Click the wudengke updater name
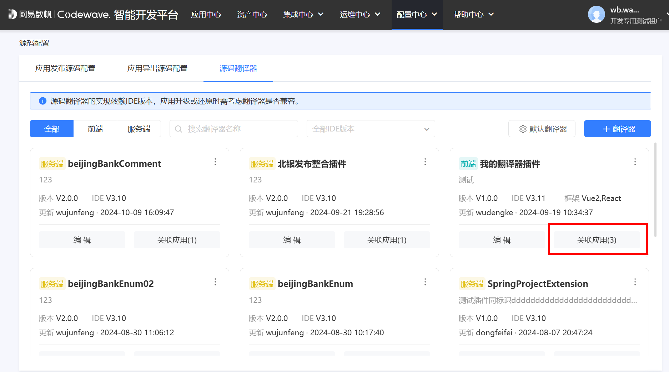 494,213
